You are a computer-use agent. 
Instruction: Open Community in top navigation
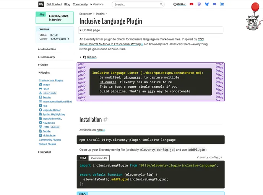tap(80, 4)
